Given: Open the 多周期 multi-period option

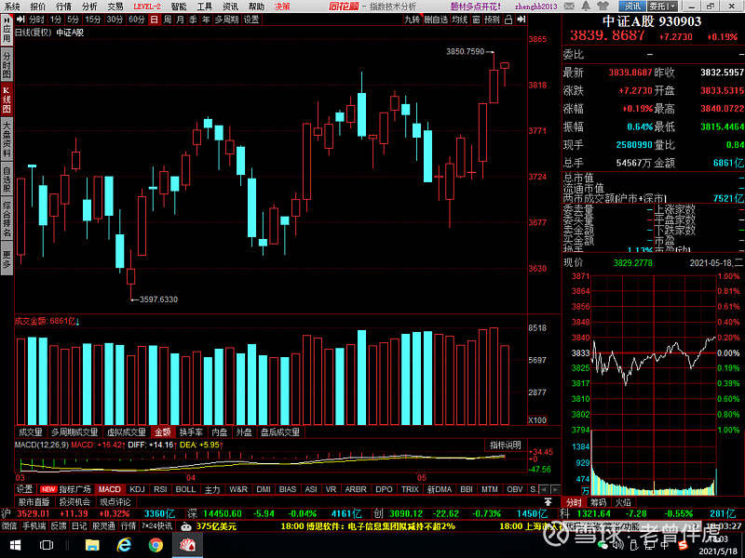Looking at the screenshot, I should coord(226,20).
